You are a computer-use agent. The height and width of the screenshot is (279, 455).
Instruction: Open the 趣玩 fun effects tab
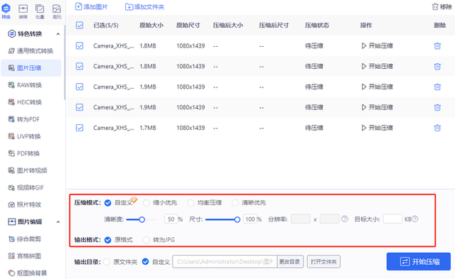coord(57,11)
